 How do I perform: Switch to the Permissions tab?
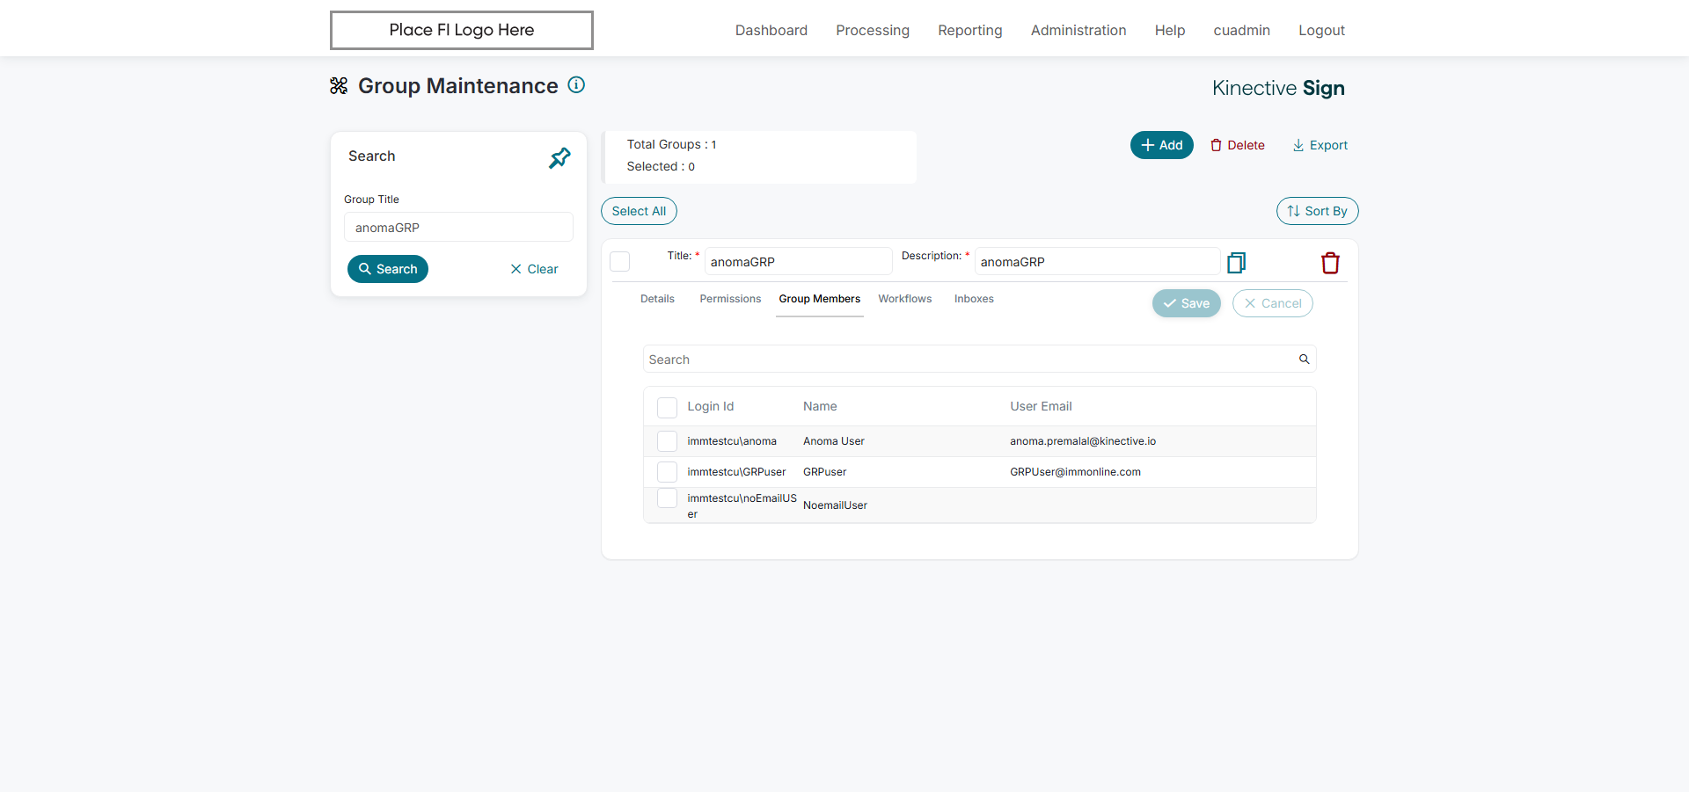pos(730,299)
